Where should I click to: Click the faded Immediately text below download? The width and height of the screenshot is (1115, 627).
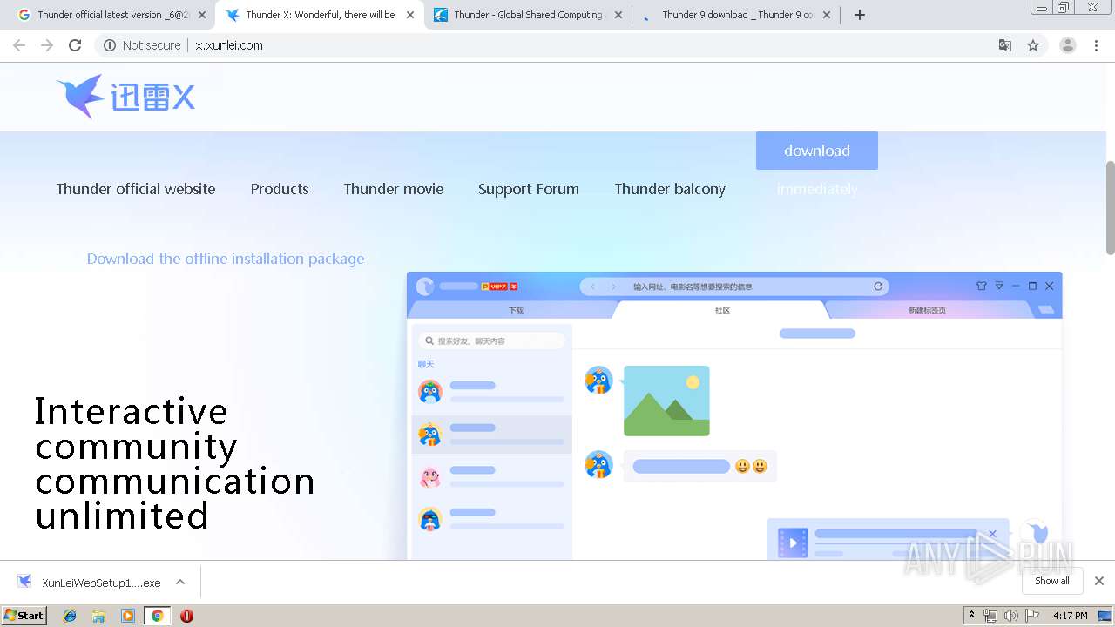[817, 189]
